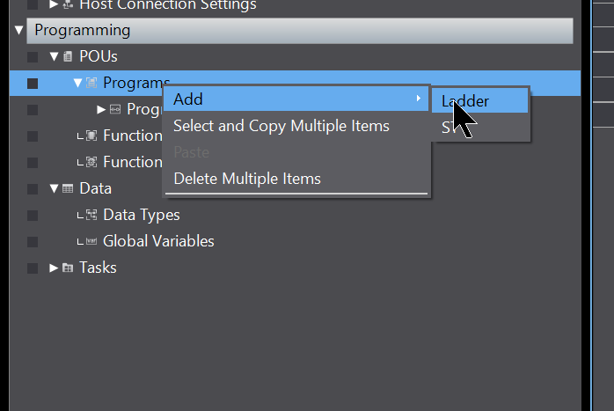
Task: Collapse the Programming section arrow
Action: (x=18, y=30)
